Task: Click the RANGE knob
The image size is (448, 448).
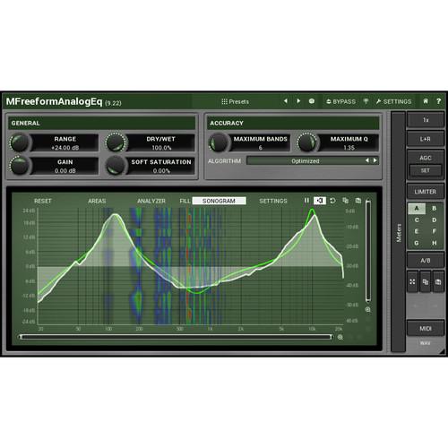Action: 20,142
